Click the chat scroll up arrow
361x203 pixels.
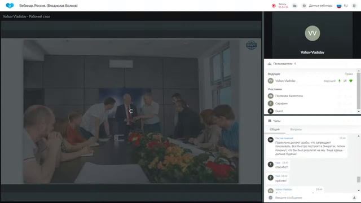click(359, 136)
